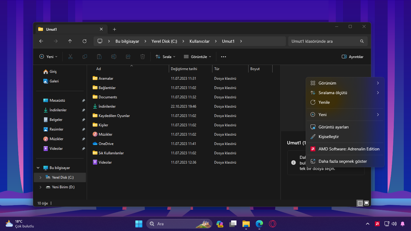Switch to large thumbnails view icon

366,203
